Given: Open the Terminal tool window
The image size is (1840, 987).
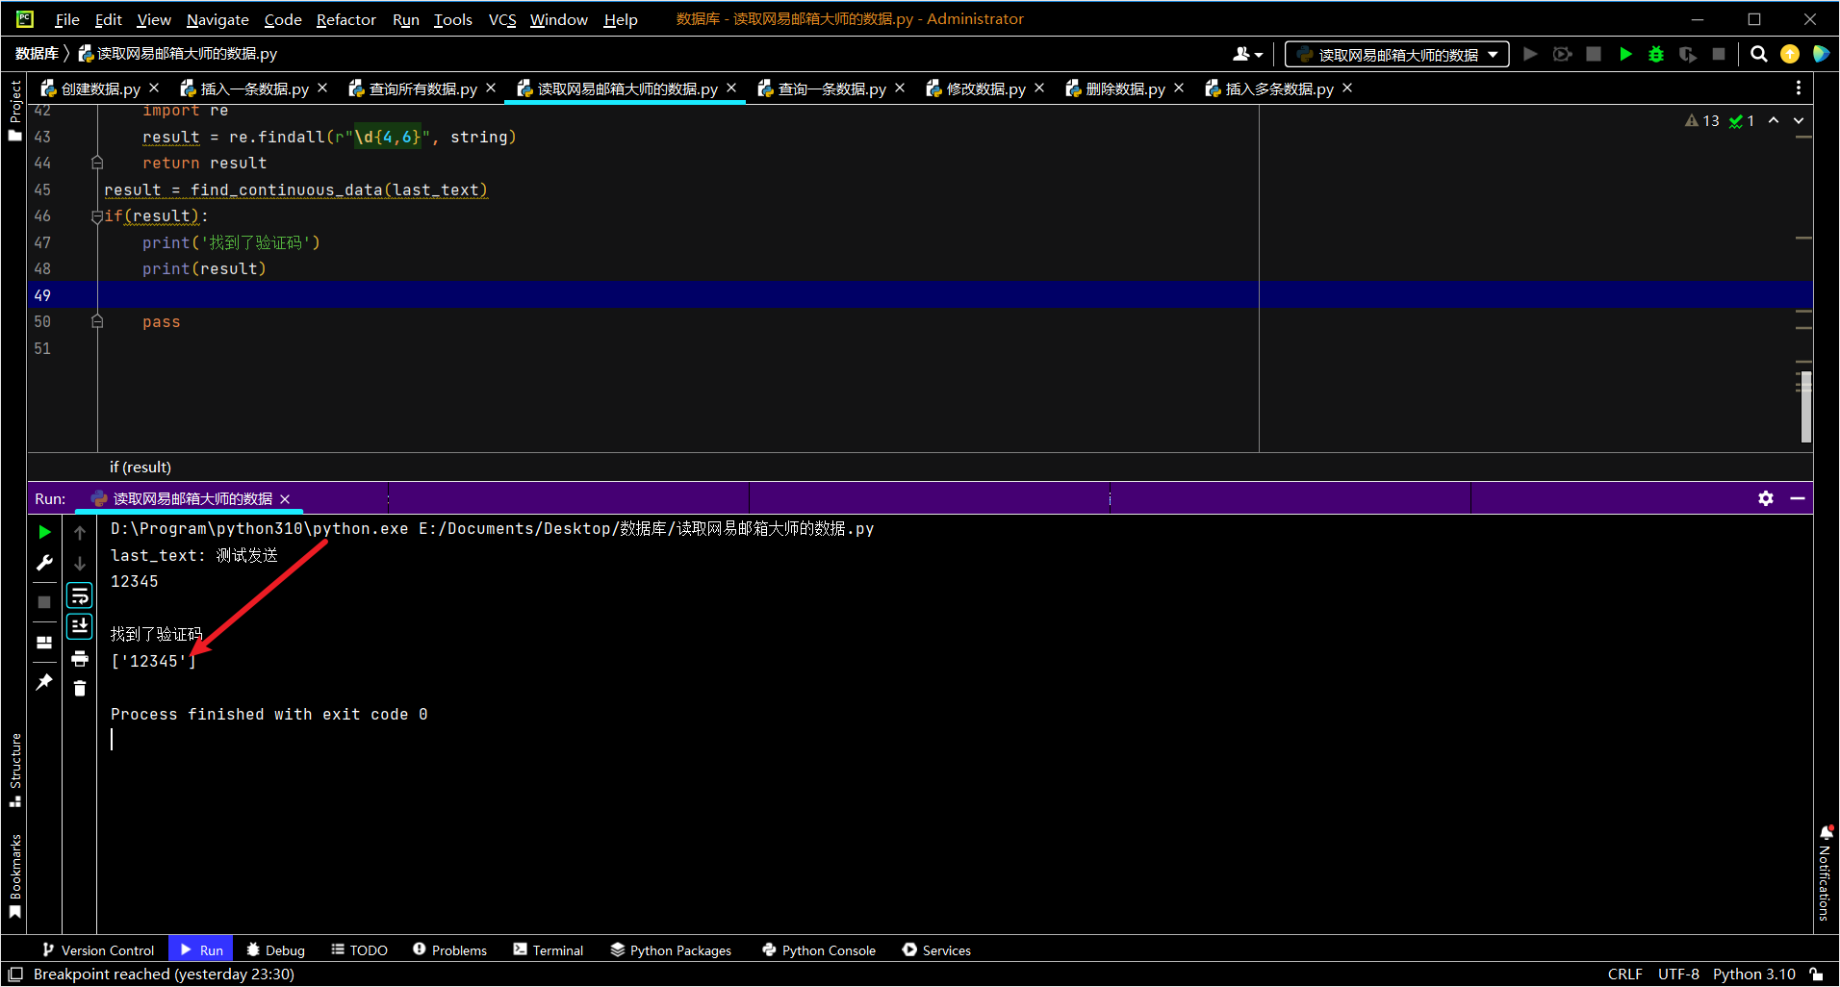Looking at the screenshot, I should (548, 950).
